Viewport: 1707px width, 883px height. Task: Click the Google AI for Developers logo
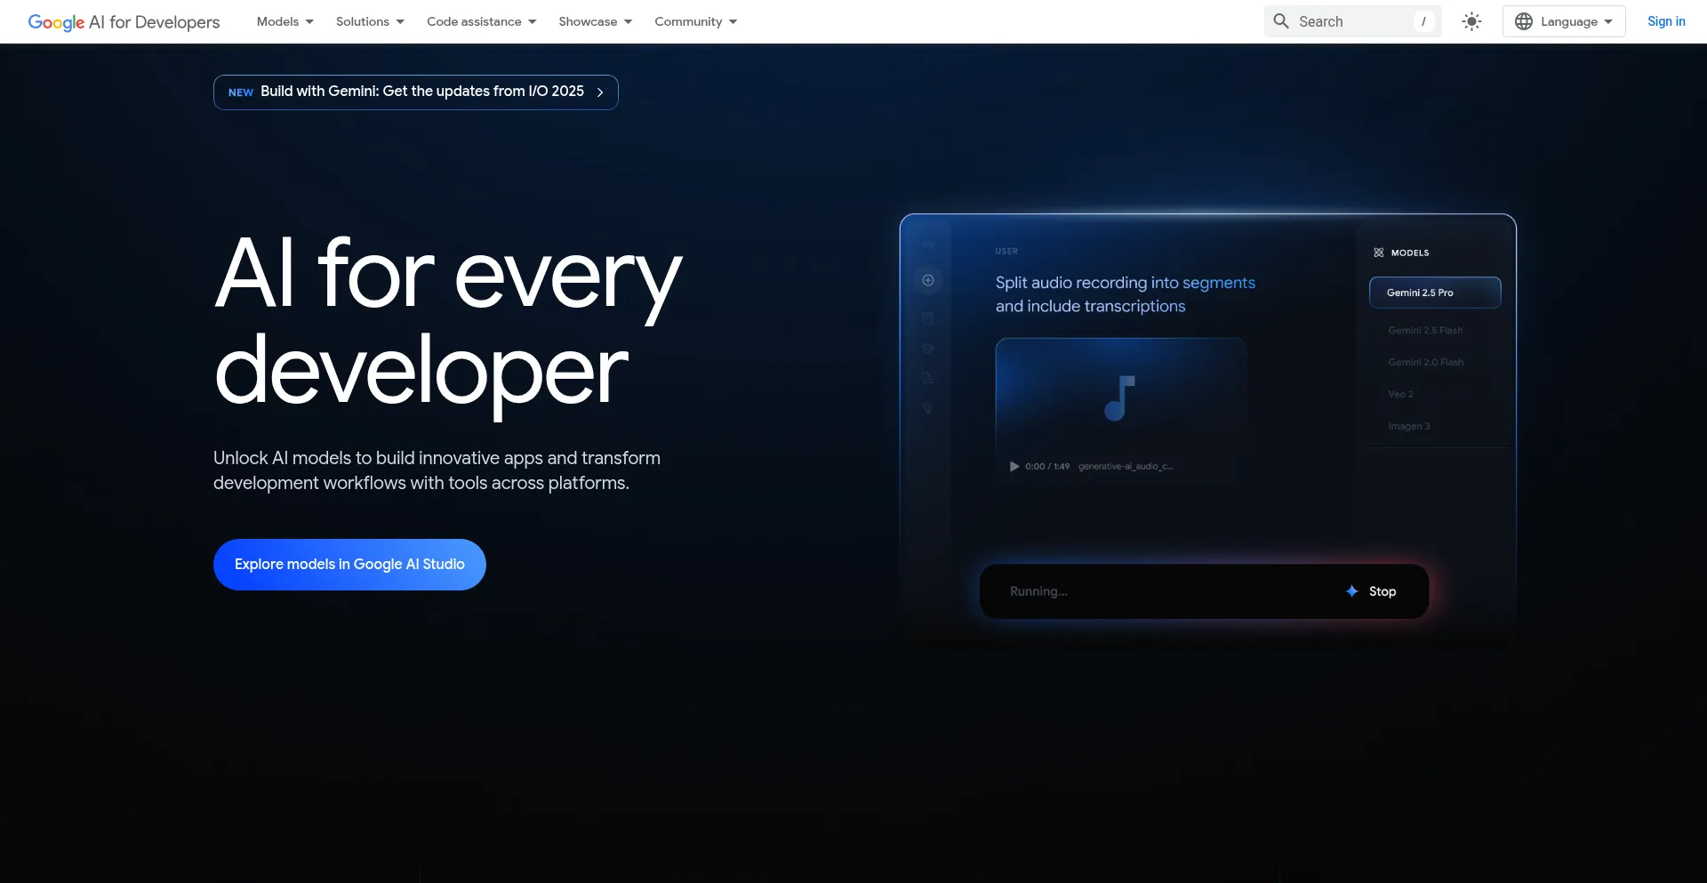coord(124,21)
